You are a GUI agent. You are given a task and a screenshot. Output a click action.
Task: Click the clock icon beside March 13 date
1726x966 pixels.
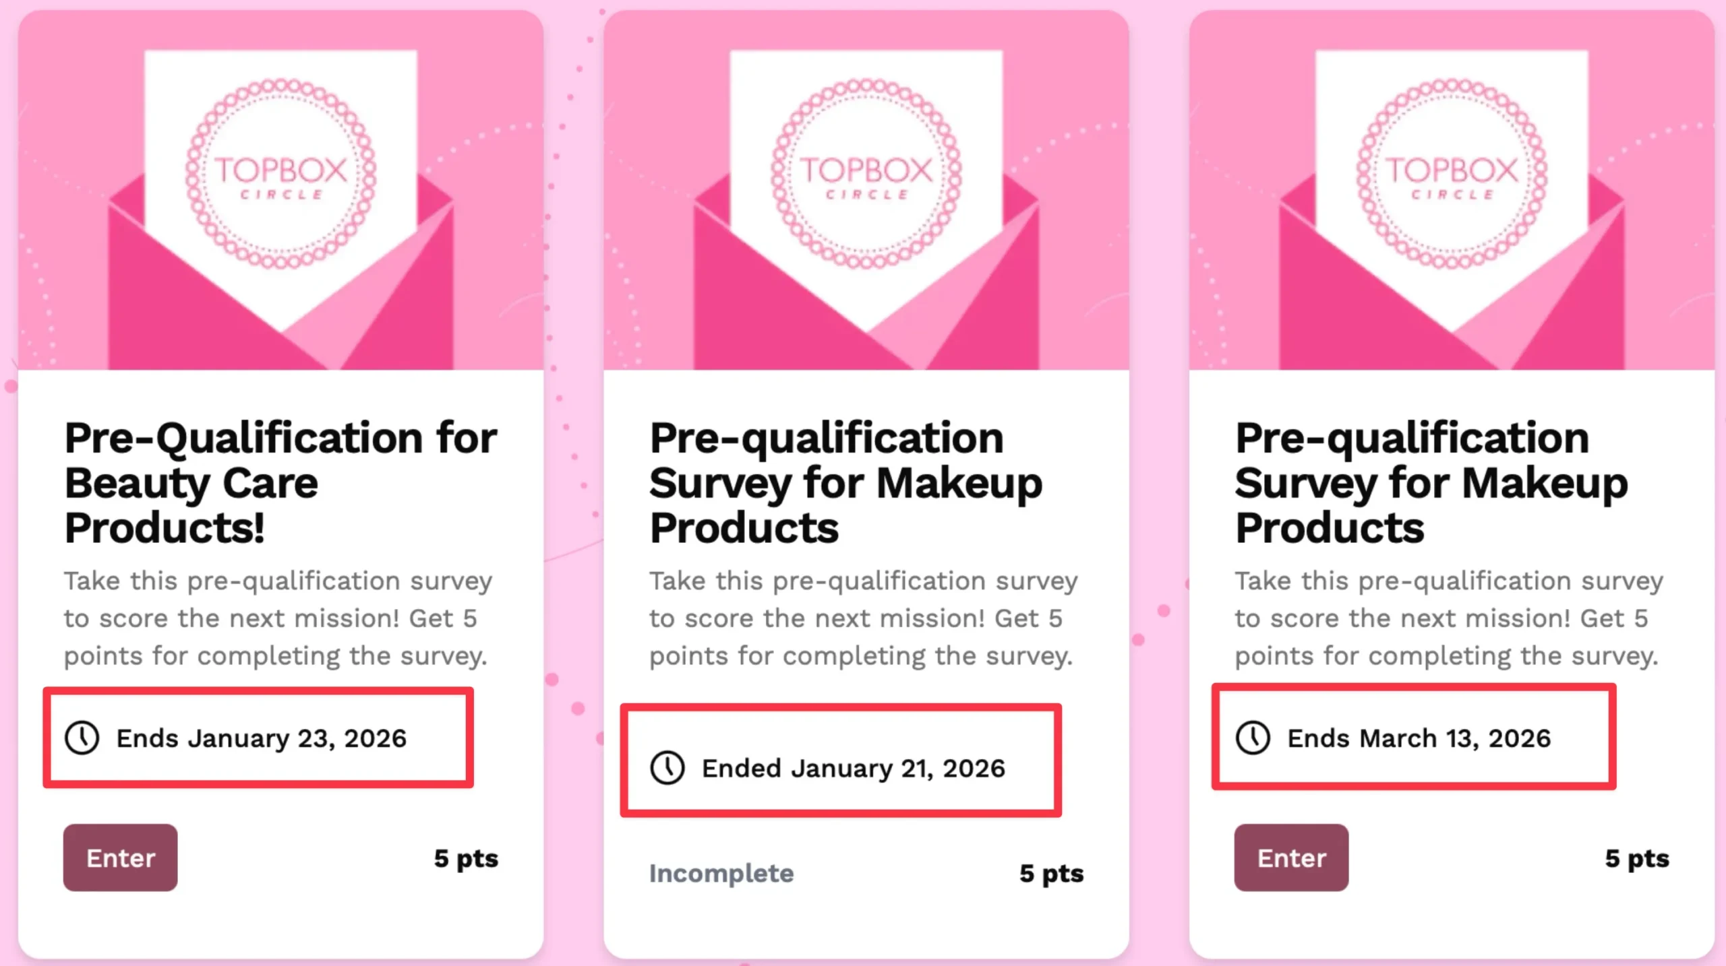[1253, 738]
